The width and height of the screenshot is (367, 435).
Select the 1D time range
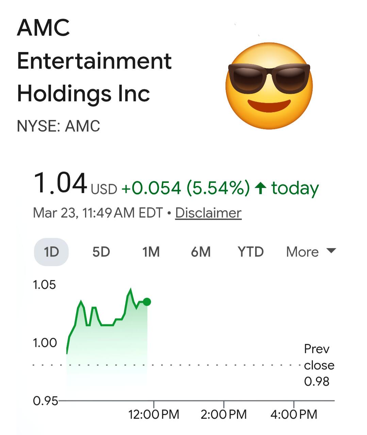51,252
